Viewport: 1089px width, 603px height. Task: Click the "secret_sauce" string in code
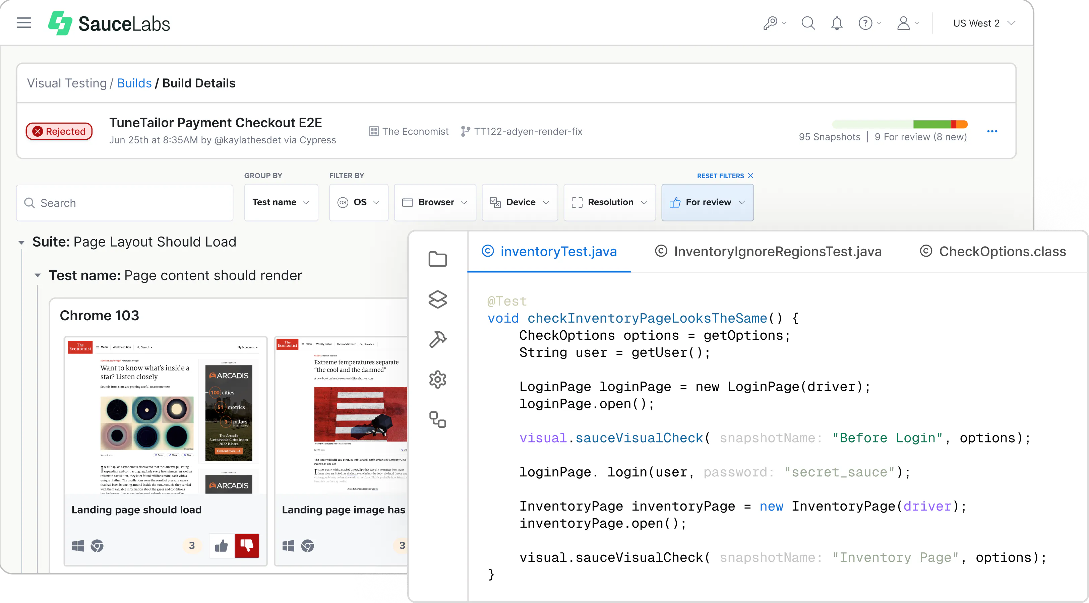(x=840, y=472)
